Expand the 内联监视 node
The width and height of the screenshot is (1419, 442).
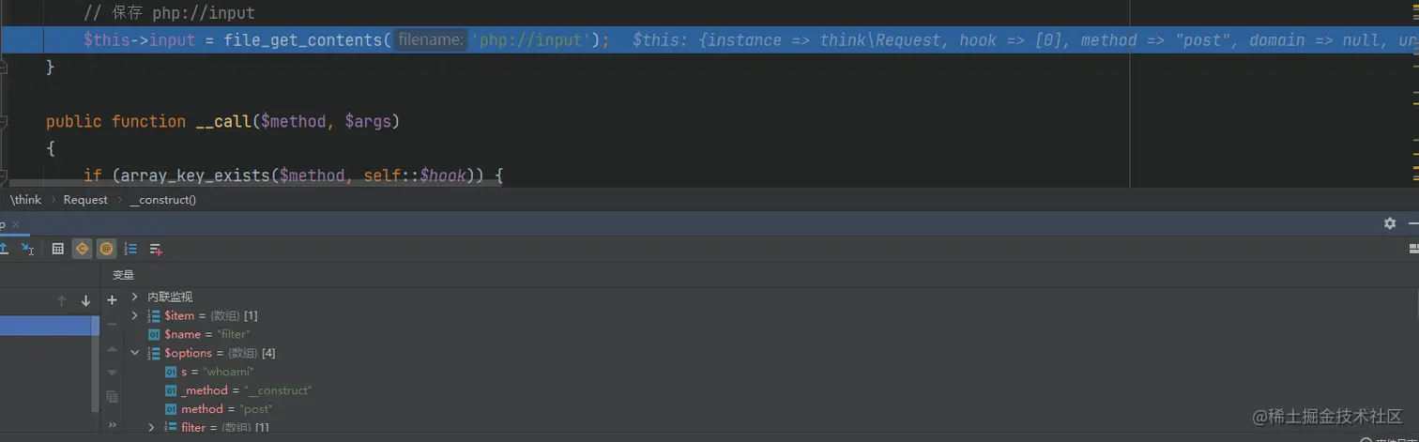pyautogui.click(x=135, y=297)
